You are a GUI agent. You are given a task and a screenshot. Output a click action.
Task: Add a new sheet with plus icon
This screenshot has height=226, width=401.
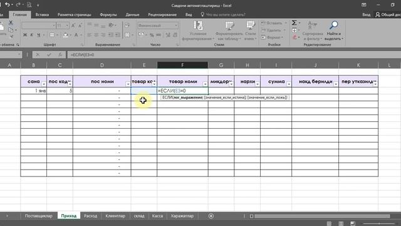pos(211,216)
